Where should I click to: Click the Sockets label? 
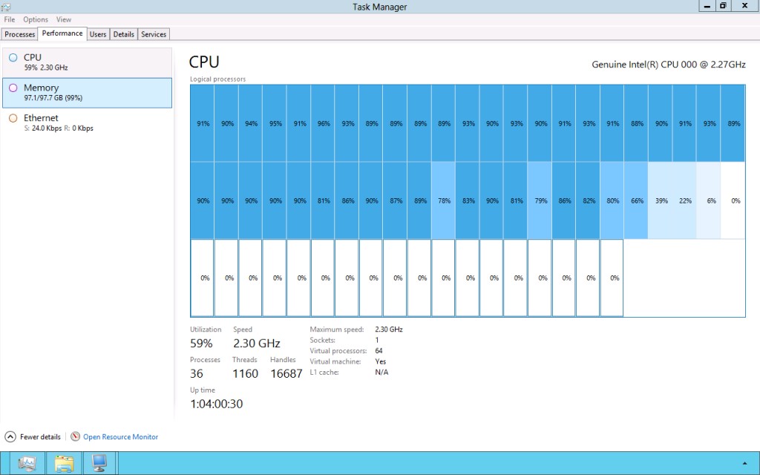(x=322, y=340)
